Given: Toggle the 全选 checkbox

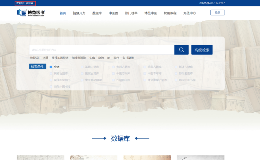Looking at the screenshot, I should tap(51, 67).
